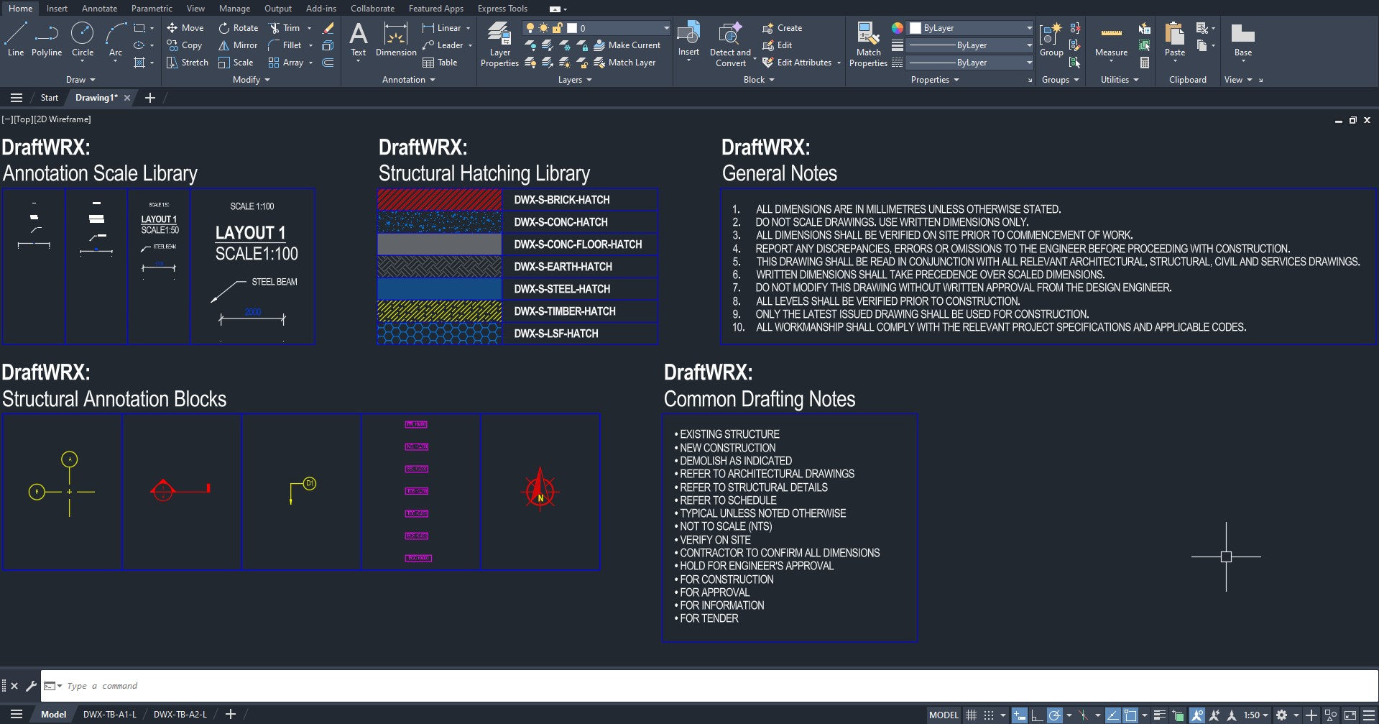Click the Move tool

(185, 28)
